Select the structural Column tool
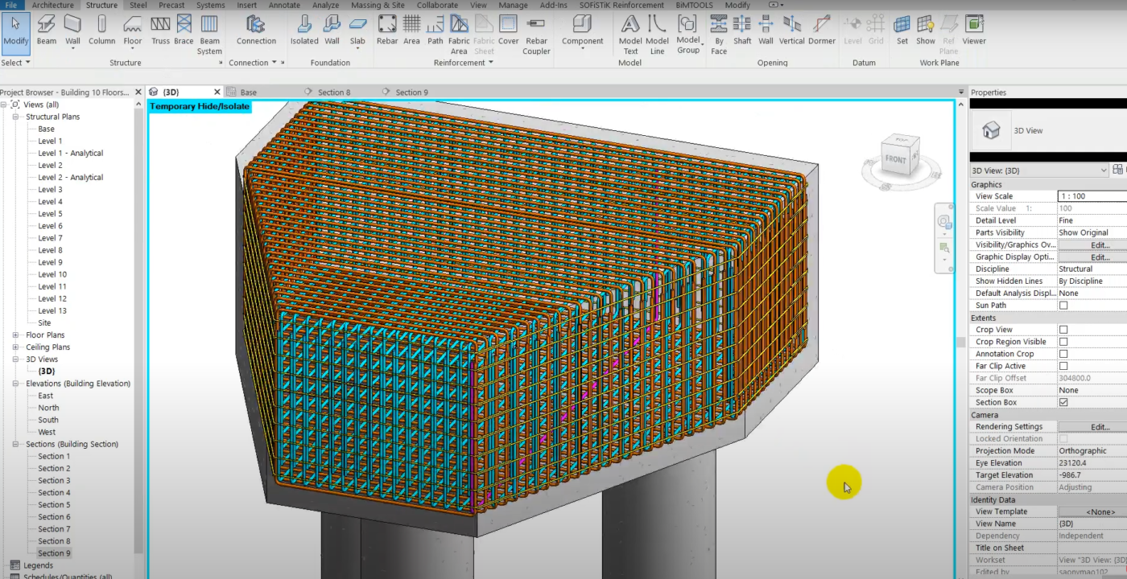 [x=101, y=34]
